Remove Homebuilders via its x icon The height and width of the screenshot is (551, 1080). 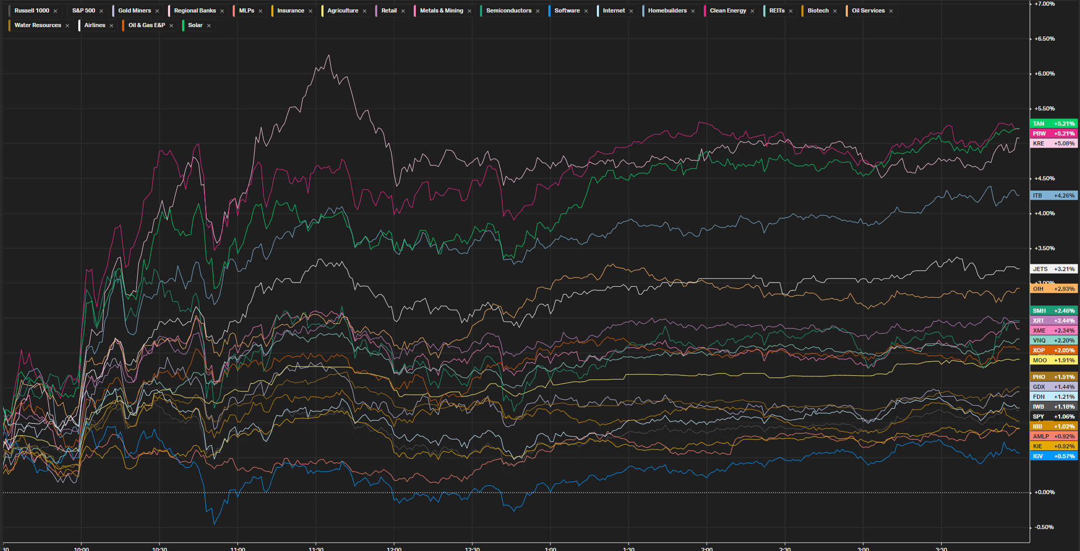(693, 11)
